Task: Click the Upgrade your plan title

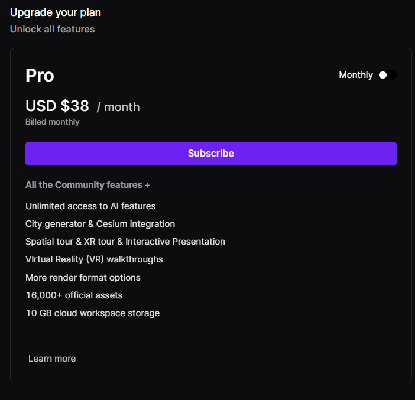Action: coord(56,12)
